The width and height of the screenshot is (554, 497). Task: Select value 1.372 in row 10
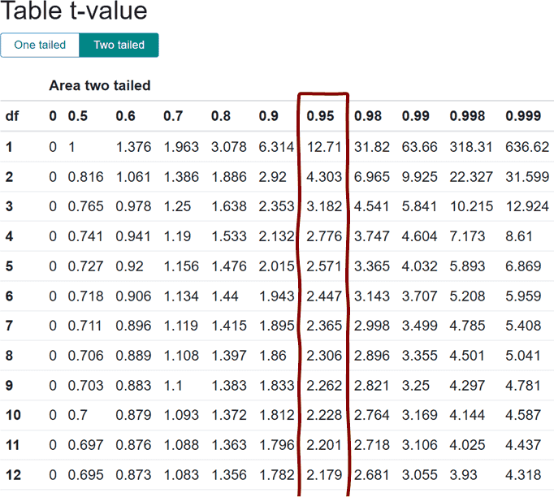(x=228, y=415)
